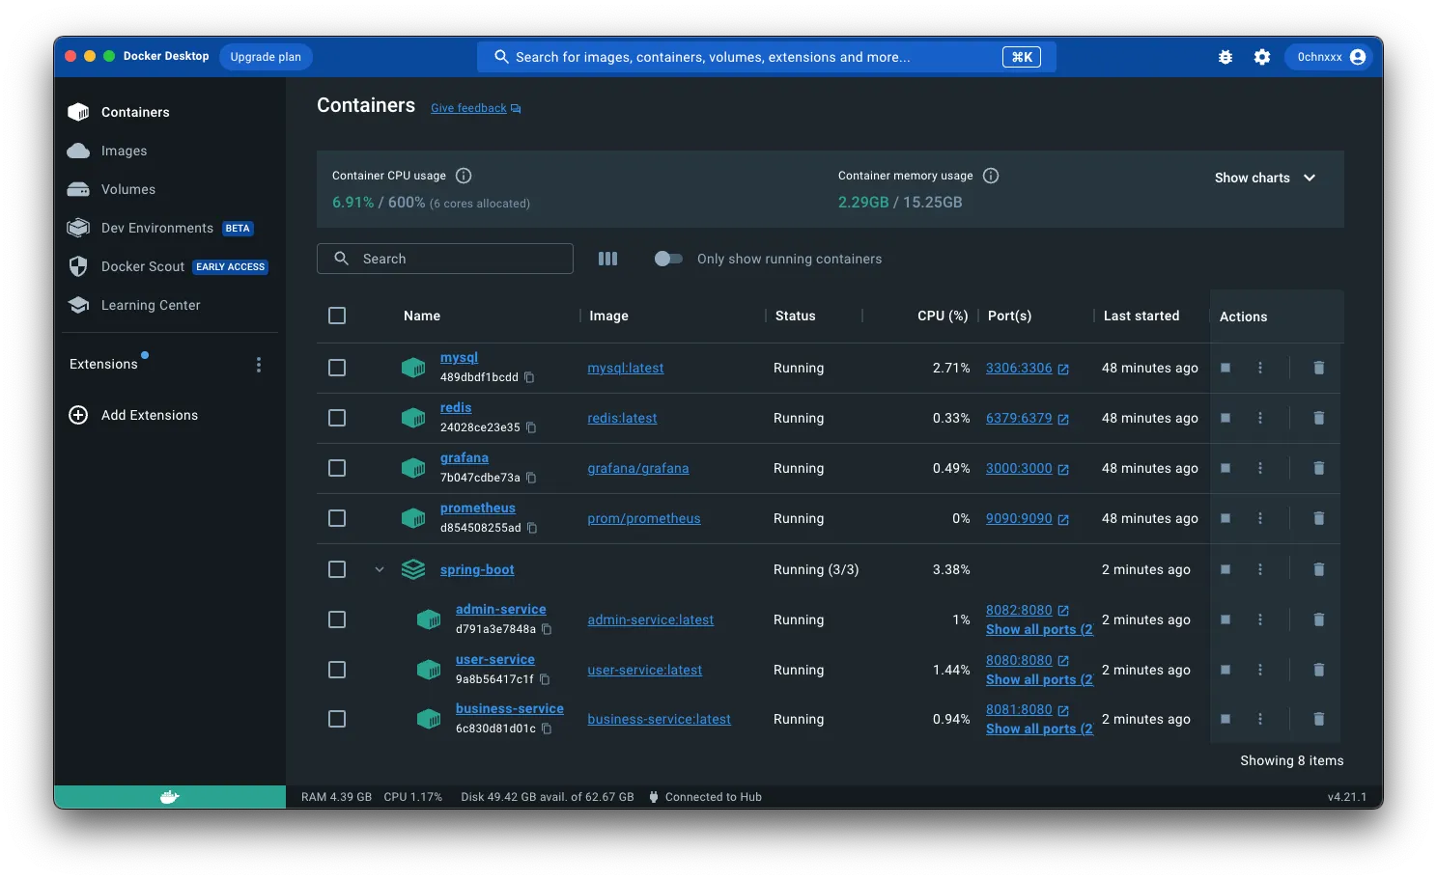This screenshot has width=1437, height=880.
Task: Stop the spring-boot stack
Action: (1226, 569)
